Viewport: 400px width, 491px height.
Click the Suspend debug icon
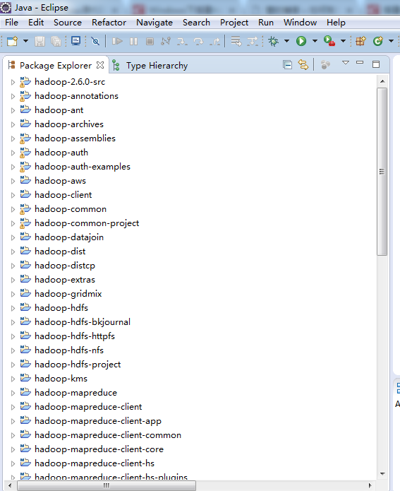(133, 41)
